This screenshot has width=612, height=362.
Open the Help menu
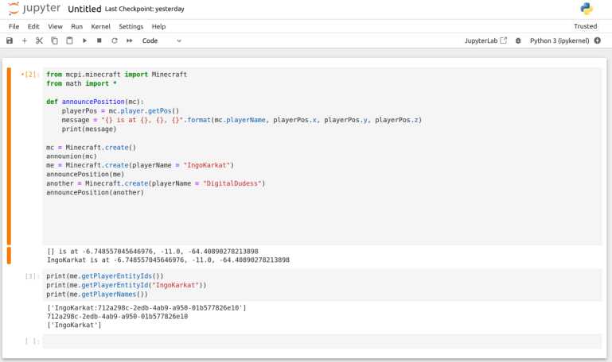click(x=158, y=26)
